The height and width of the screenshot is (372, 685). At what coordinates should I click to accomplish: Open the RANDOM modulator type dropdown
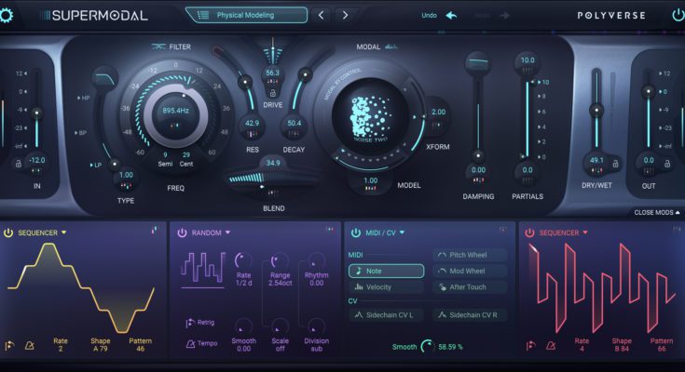click(x=227, y=232)
